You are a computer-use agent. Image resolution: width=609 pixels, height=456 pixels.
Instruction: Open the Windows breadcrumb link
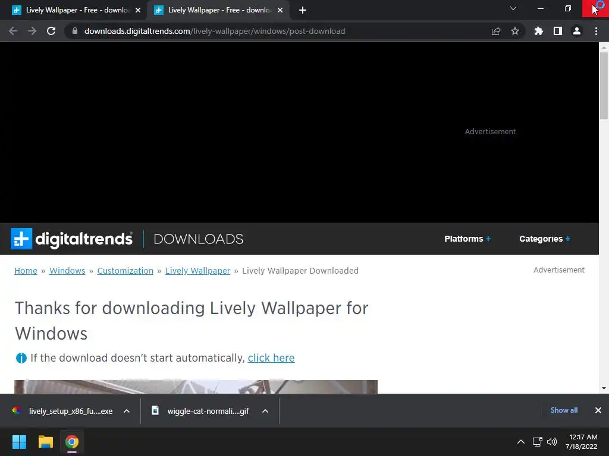point(67,271)
